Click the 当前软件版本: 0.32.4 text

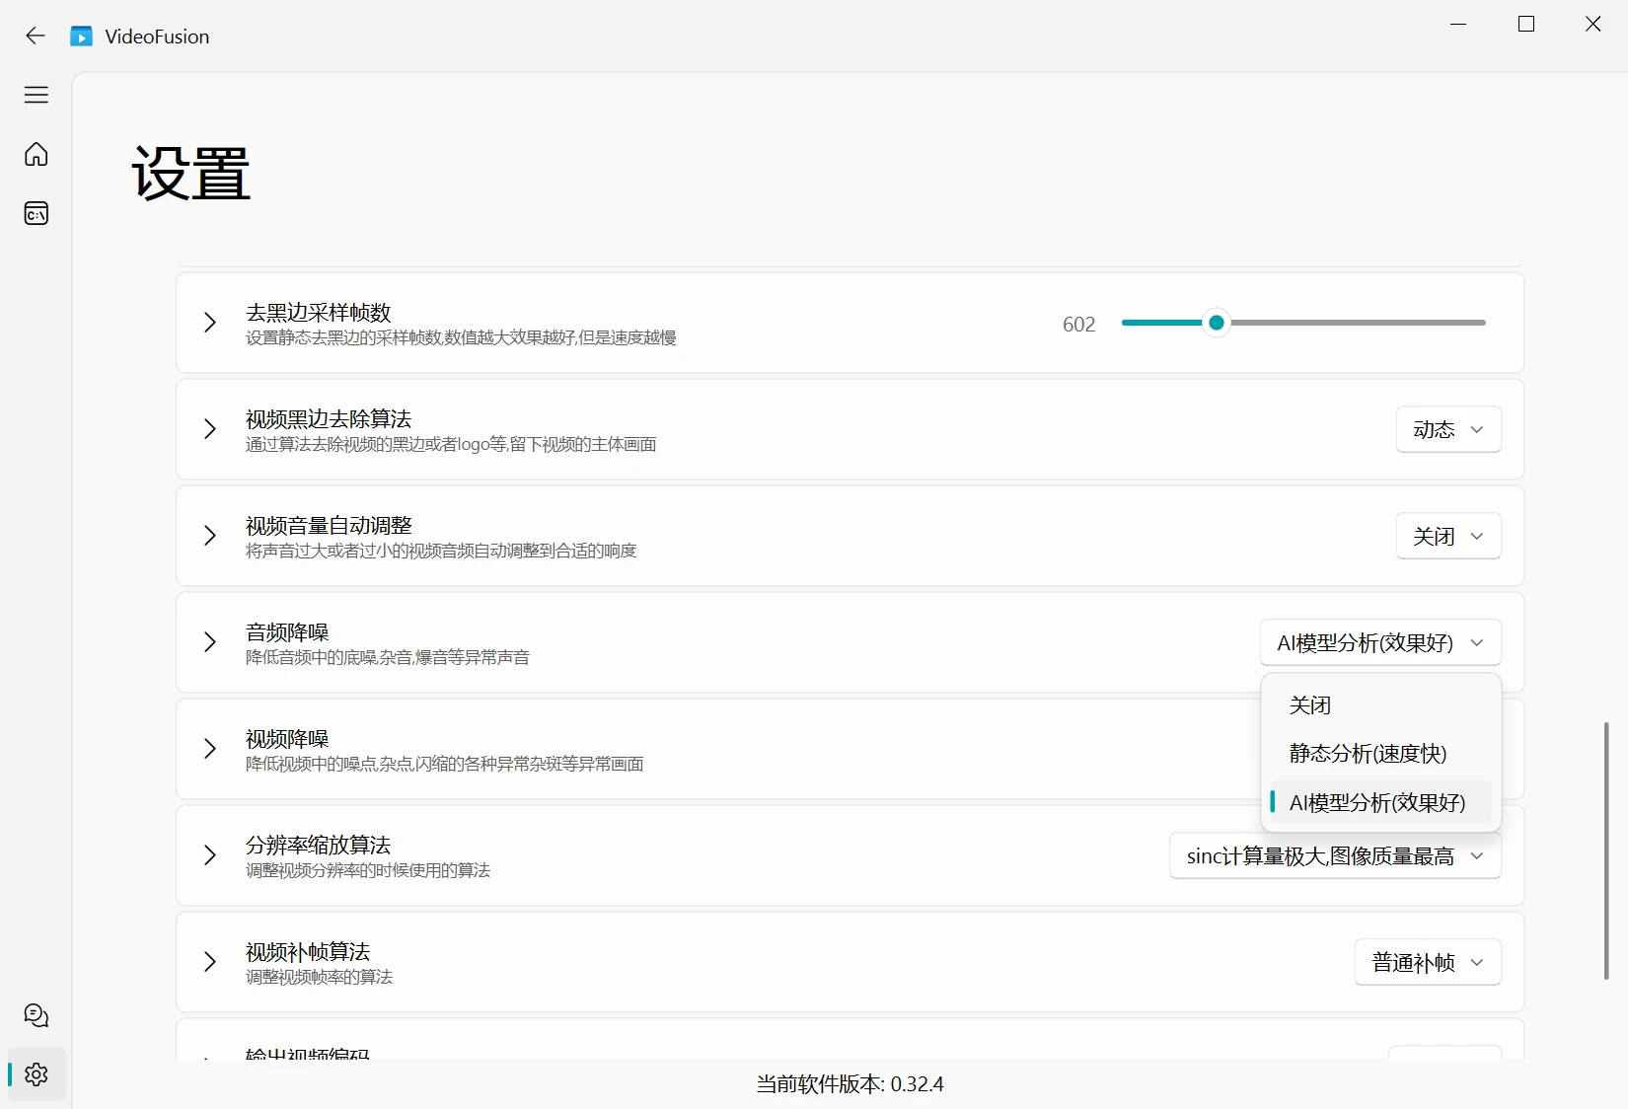[x=850, y=1083]
